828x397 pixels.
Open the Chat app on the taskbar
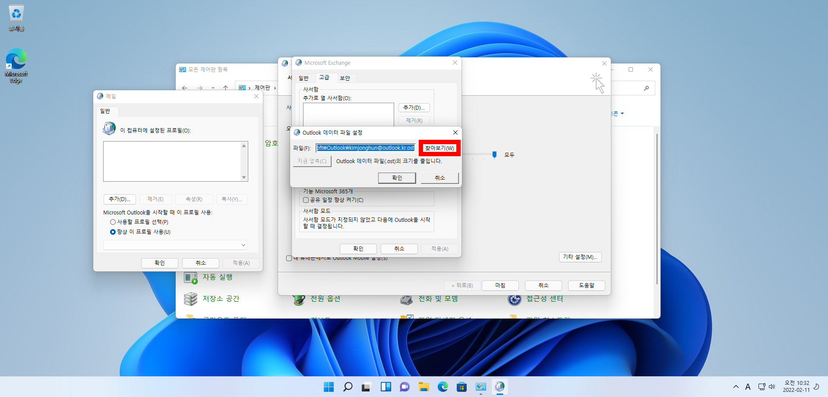[405, 387]
